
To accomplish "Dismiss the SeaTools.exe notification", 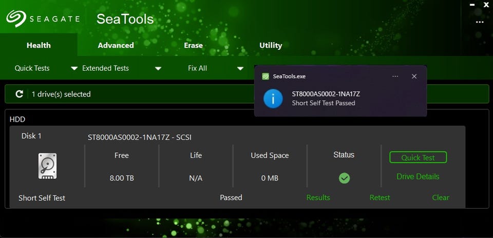I will coord(414,76).
